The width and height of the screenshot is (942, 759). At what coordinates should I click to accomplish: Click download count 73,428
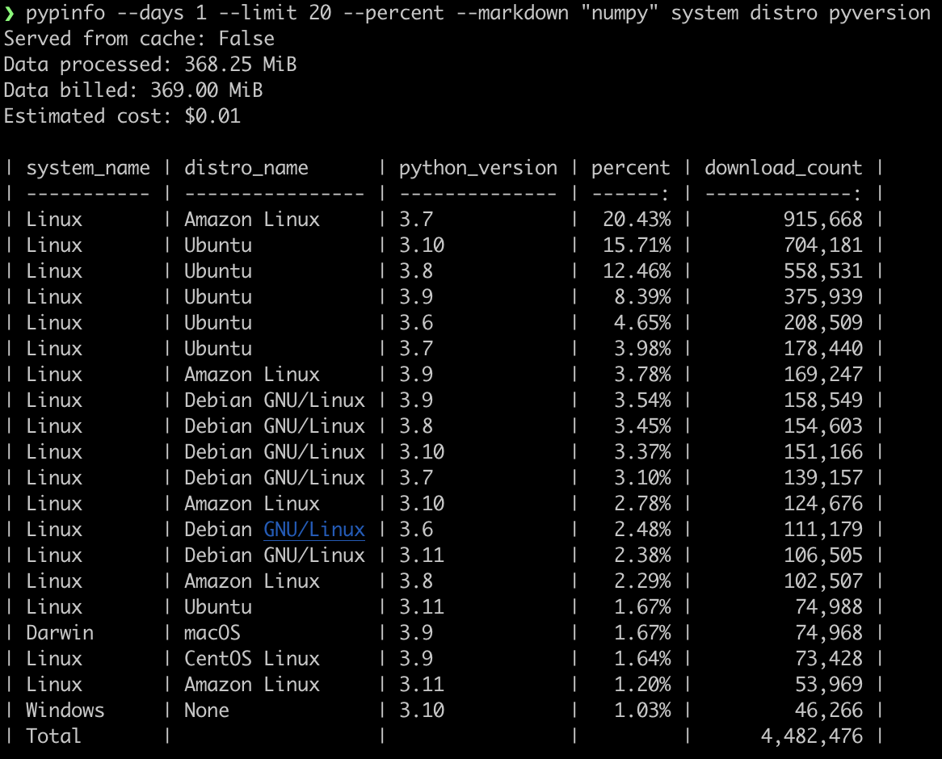829,658
